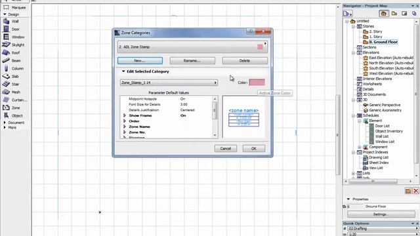
Task: Click the New... button
Action: (x=140, y=61)
